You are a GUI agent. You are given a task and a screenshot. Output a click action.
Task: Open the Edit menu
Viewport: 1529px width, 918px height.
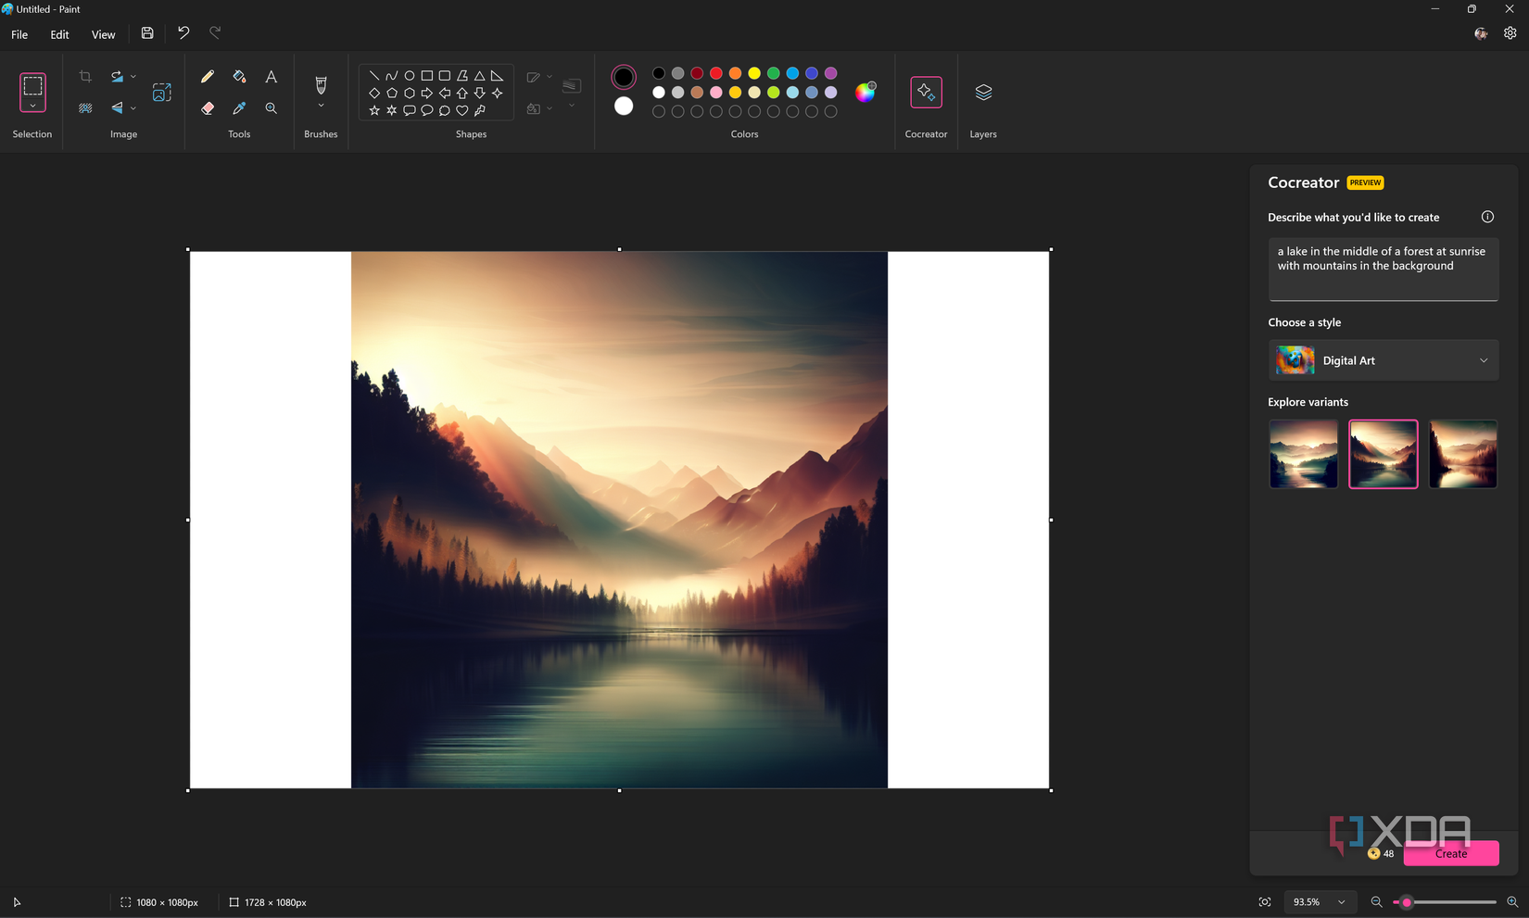coord(59,34)
